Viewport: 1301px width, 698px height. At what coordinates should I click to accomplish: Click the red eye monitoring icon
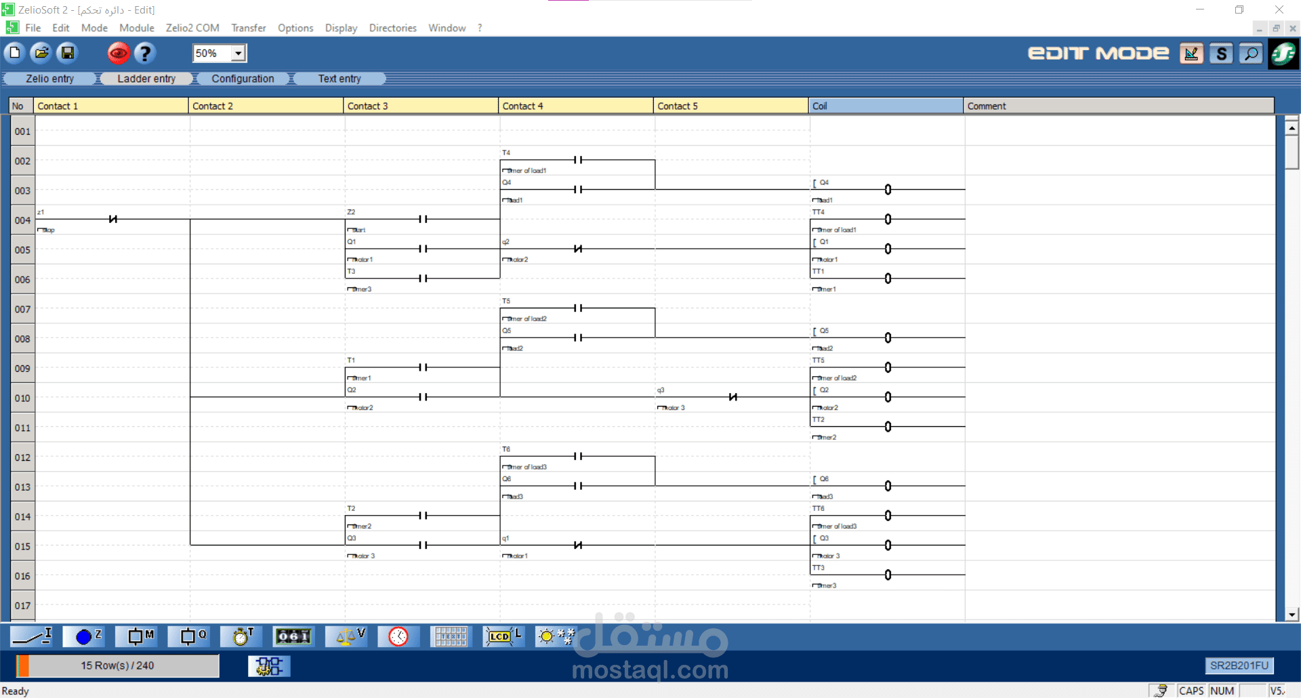119,53
